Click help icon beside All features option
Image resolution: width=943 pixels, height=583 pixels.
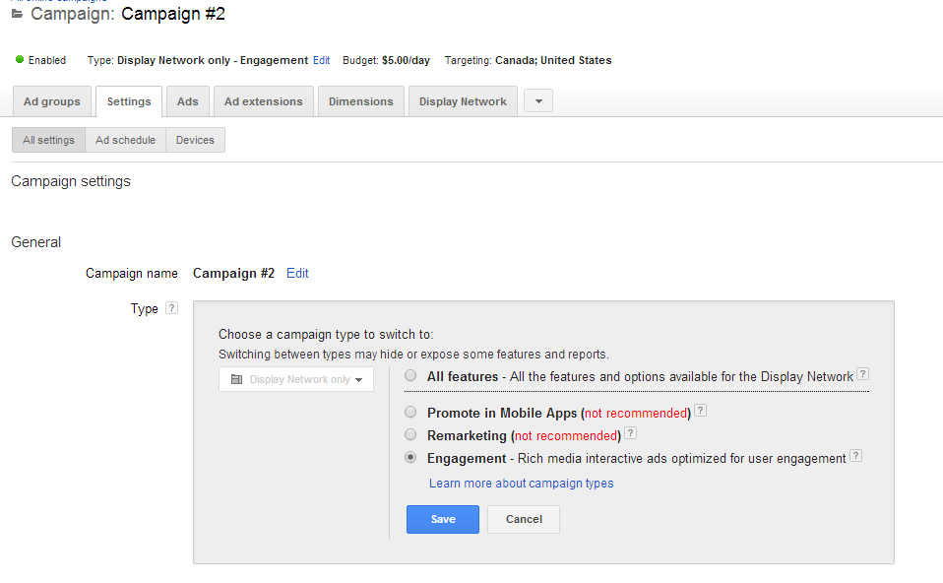click(862, 375)
